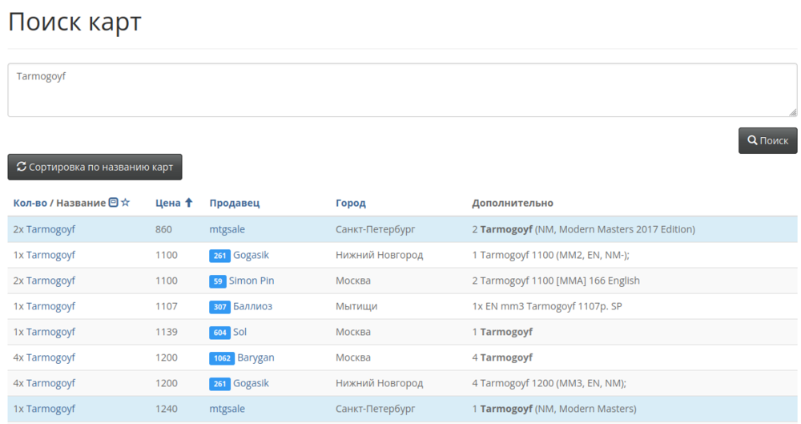The image size is (801, 424).
Task: Click the magnifier icon on Поиск button
Action: pos(752,140)
